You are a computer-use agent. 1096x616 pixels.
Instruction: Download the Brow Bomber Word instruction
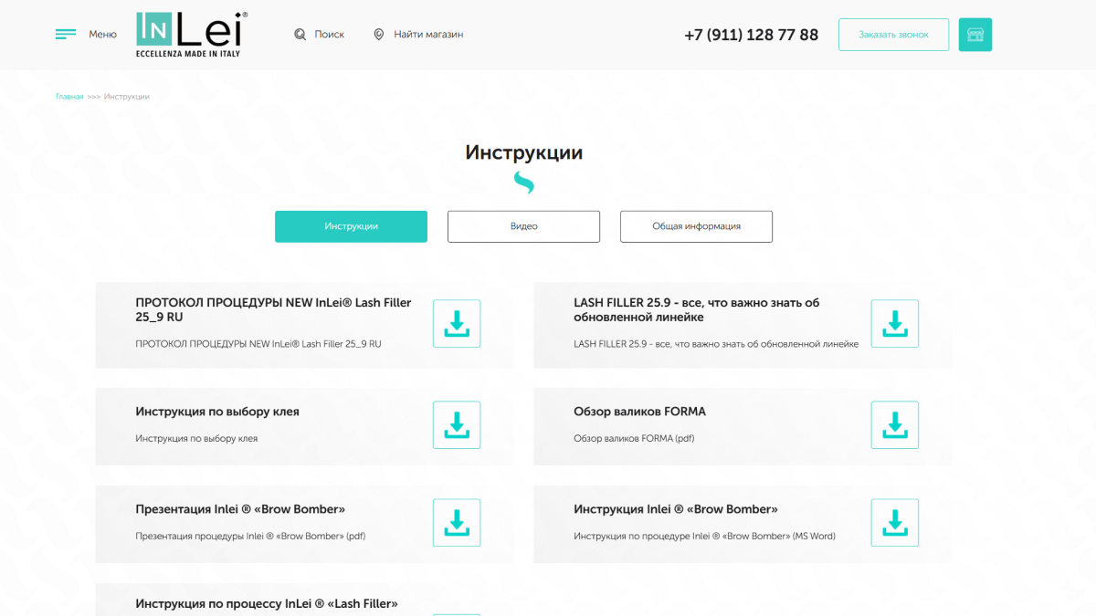click(x=894, y=522)
